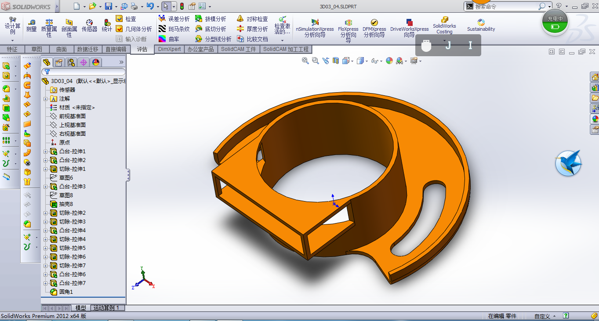Open the Statistics (统计) tool
This screenshot has height=321, width=599.
point(107,25)
